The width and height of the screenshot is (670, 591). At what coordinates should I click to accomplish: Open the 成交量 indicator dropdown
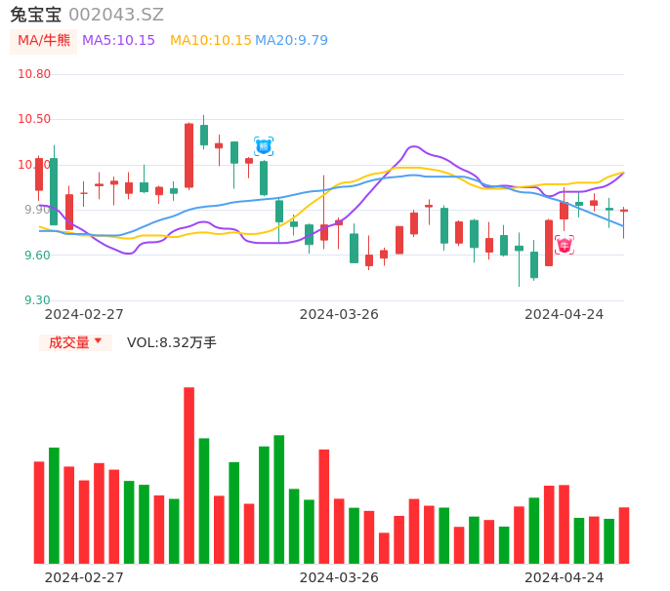[x=75, y=342]
